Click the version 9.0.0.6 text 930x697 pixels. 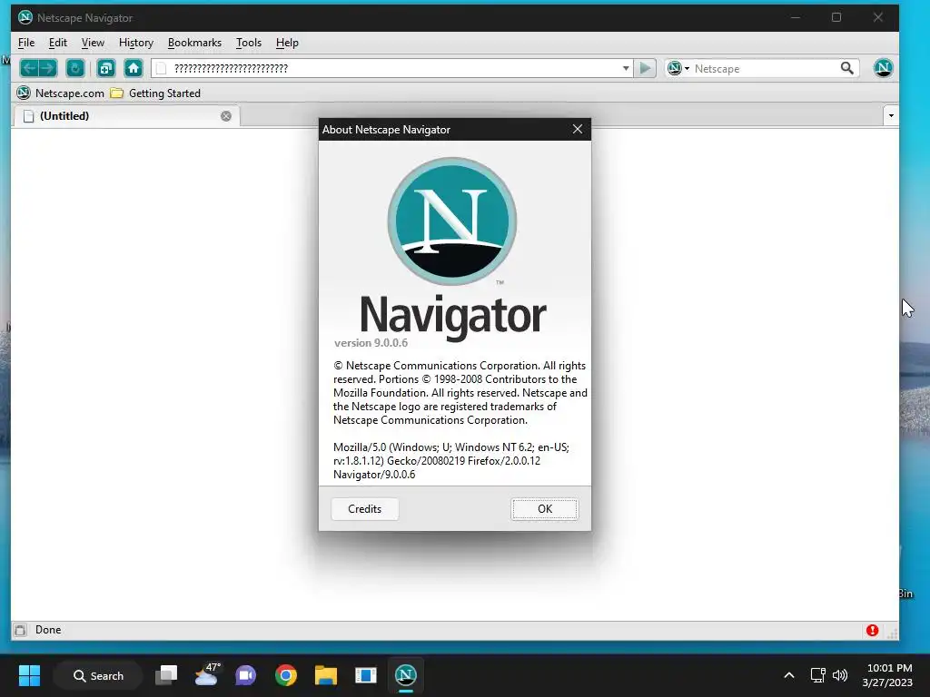371,343
